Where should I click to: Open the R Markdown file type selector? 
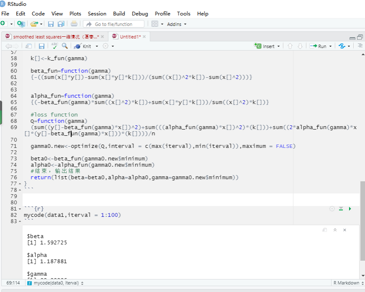coord(348,283)
